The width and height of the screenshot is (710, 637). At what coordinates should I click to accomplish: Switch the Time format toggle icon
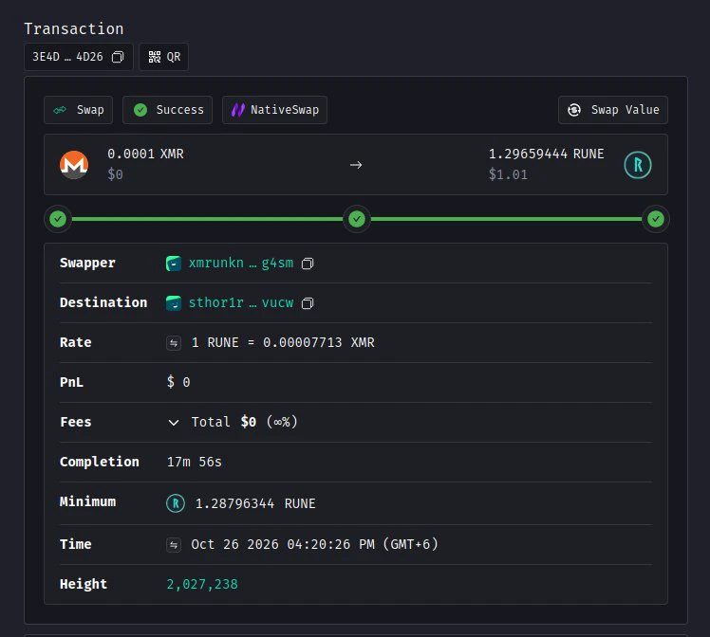[x=174, y=545]
